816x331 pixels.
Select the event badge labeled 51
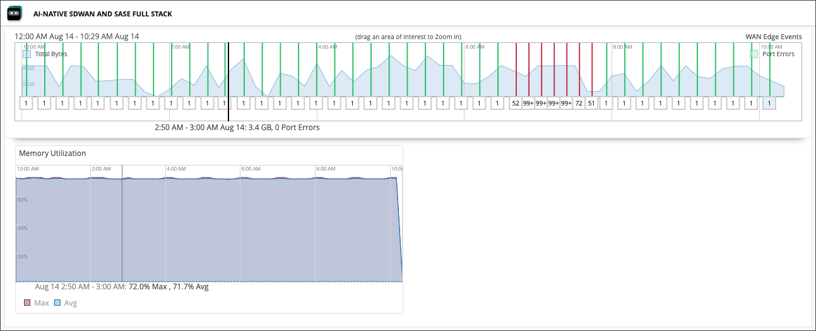591,103
